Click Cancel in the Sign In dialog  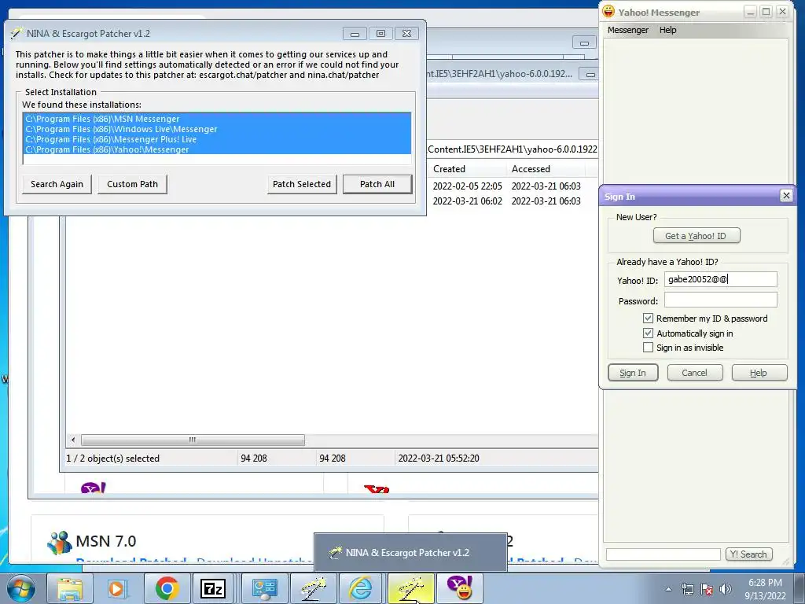(x=695, y=373)
